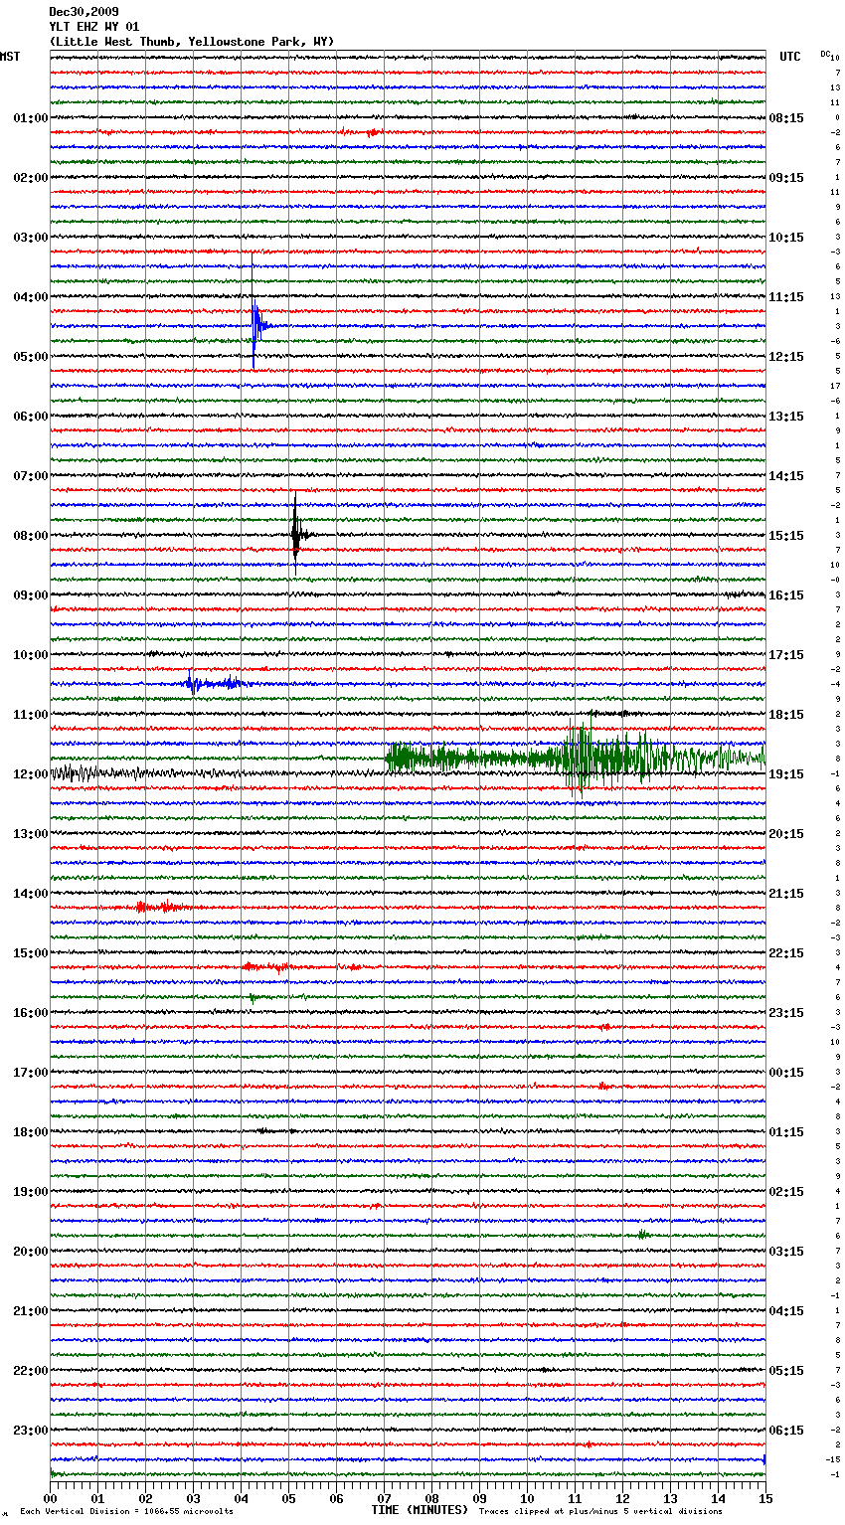Screen dimensions: 845x1525
Task: Click the 03:00 MST time label
Action: (x=30, y=238)
